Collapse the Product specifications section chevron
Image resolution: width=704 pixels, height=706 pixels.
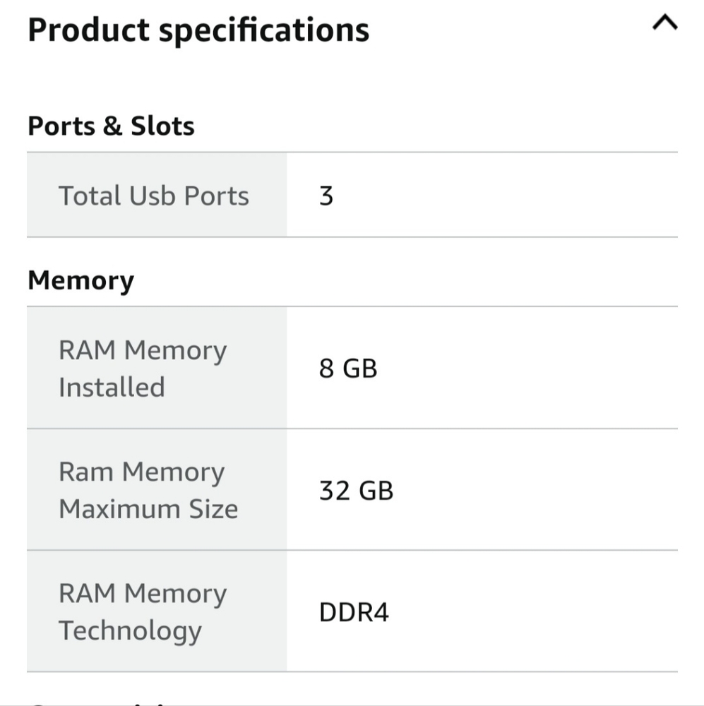[665, 22]
